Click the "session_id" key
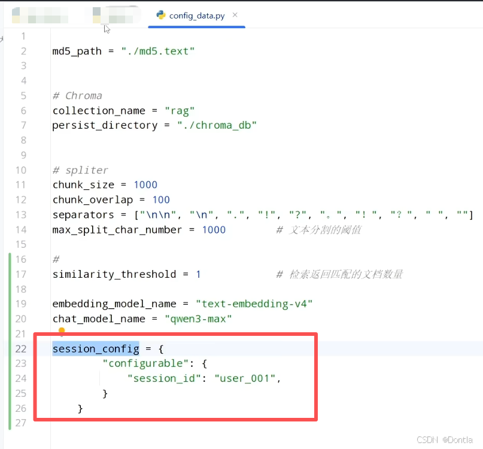This screenshot has width=483, height=449. pos(164,378)
